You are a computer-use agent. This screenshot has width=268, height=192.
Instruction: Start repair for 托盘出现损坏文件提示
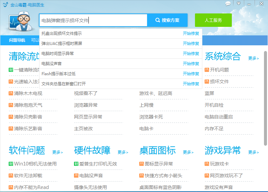[x=191, y=34]
